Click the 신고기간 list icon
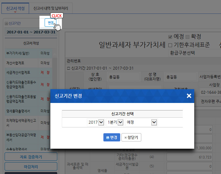 tap(6, 23)
